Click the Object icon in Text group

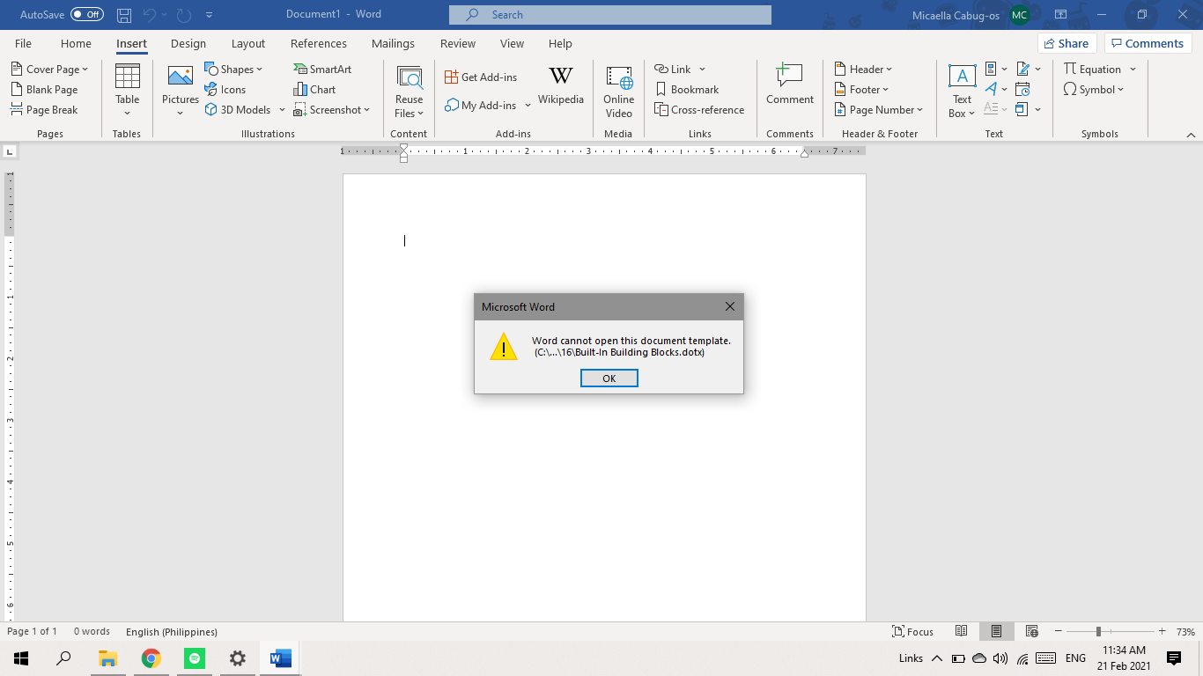click(x=1022, y=109)
